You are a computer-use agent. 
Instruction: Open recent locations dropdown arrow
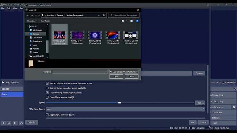click(x=36, y=15)
